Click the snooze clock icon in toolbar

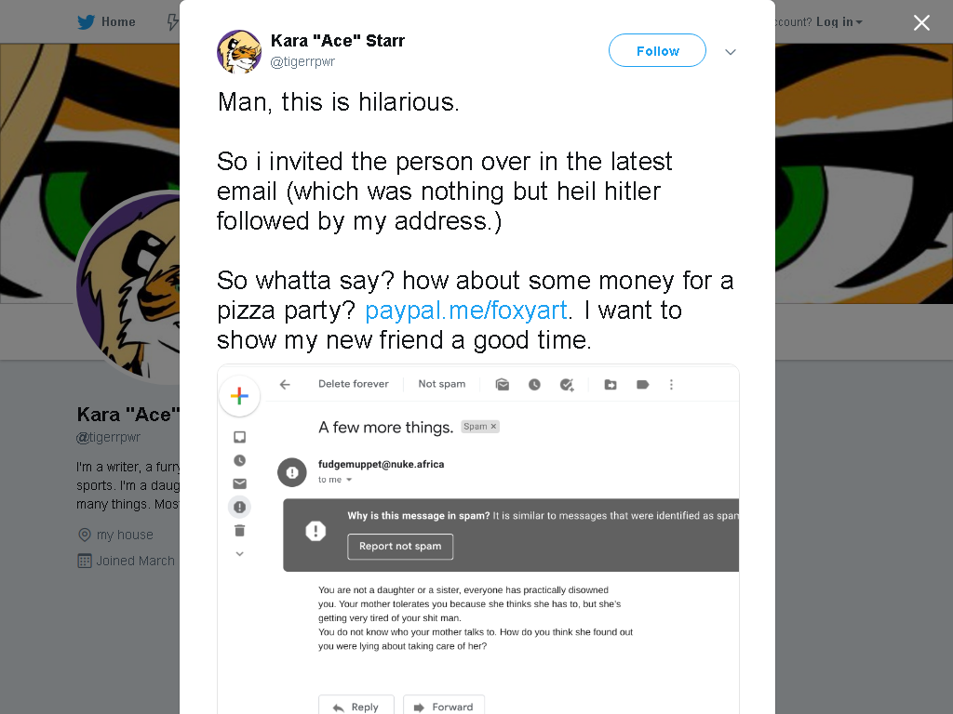pos(534,384)
